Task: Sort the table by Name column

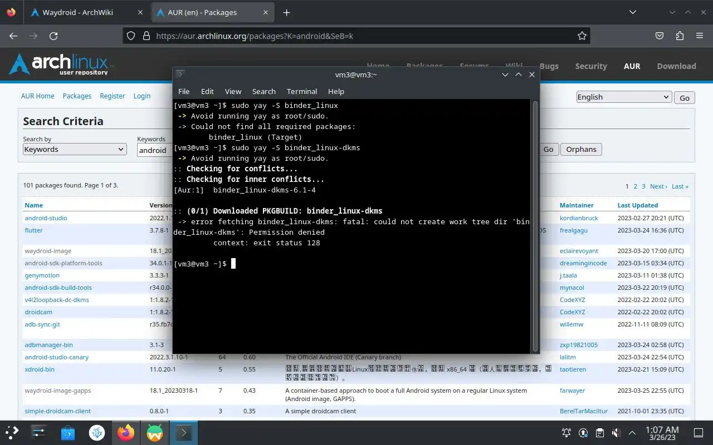Action: click(x=33, y=205)
